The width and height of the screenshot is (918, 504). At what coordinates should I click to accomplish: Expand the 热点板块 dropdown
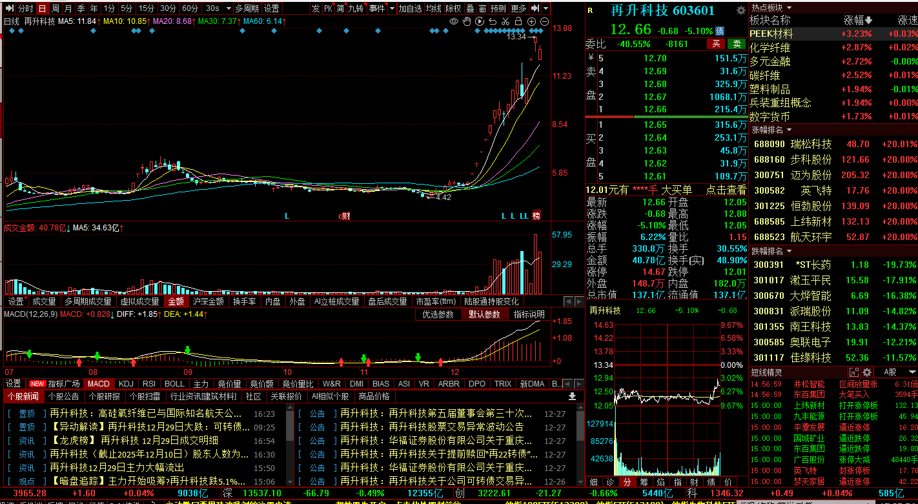(x=789, y=8)
